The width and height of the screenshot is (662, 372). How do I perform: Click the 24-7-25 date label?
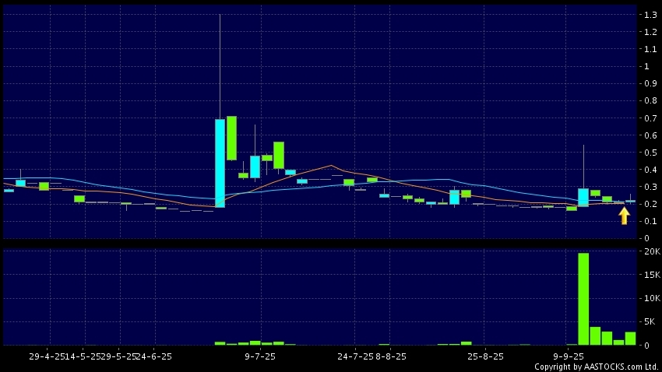(356, 356)
